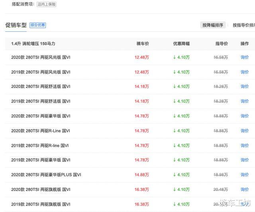Click the 搭配消费项 label

click(x=23, y=4)
